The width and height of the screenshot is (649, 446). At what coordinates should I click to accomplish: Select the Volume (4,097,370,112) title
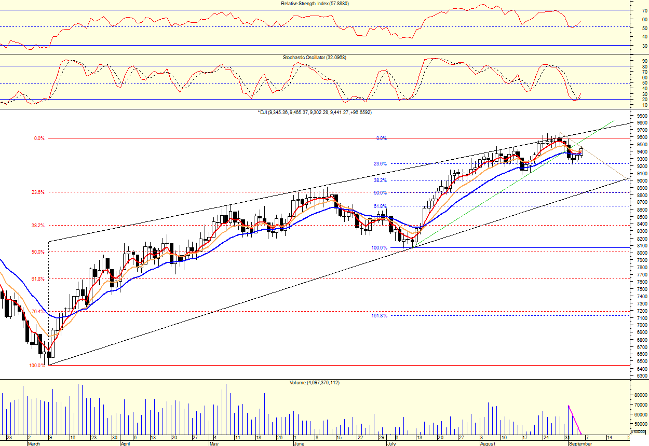[x=314, y=383]
